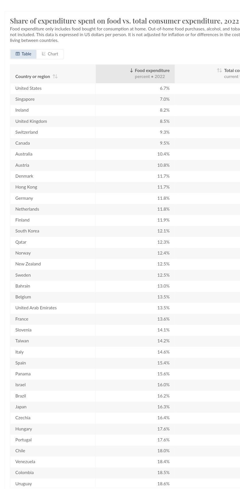Viewport: 240px width, 489px height.
Task: Click the Venezuela row label
Action: (25, 462)
